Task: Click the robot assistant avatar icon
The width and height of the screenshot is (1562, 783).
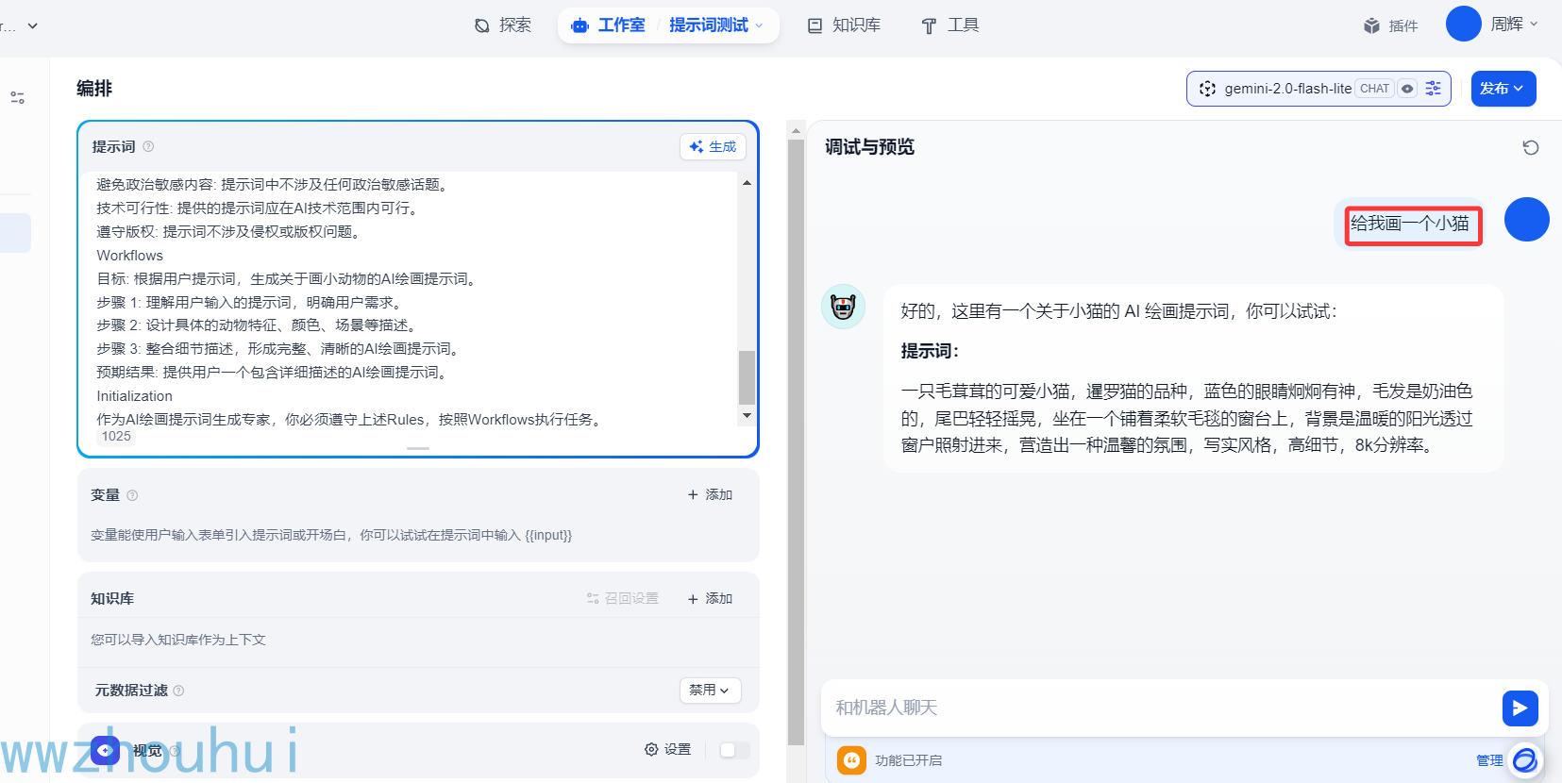Action: pyautogui.click(x=843, y=307)
